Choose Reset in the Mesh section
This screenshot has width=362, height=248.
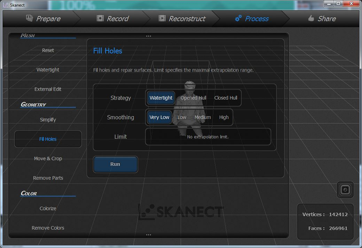pyautogui.click(x=48, y=50)
